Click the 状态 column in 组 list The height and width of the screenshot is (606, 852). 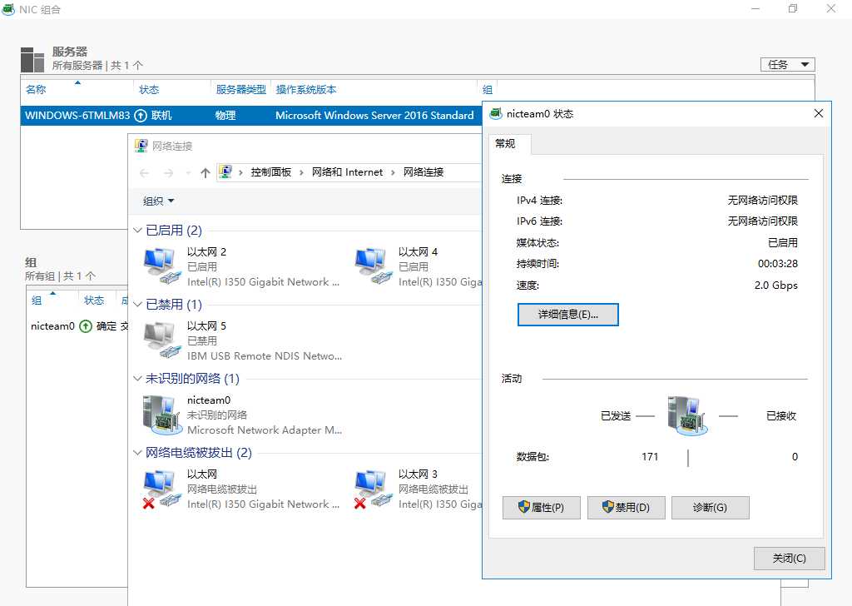click(x=94, y=301)
